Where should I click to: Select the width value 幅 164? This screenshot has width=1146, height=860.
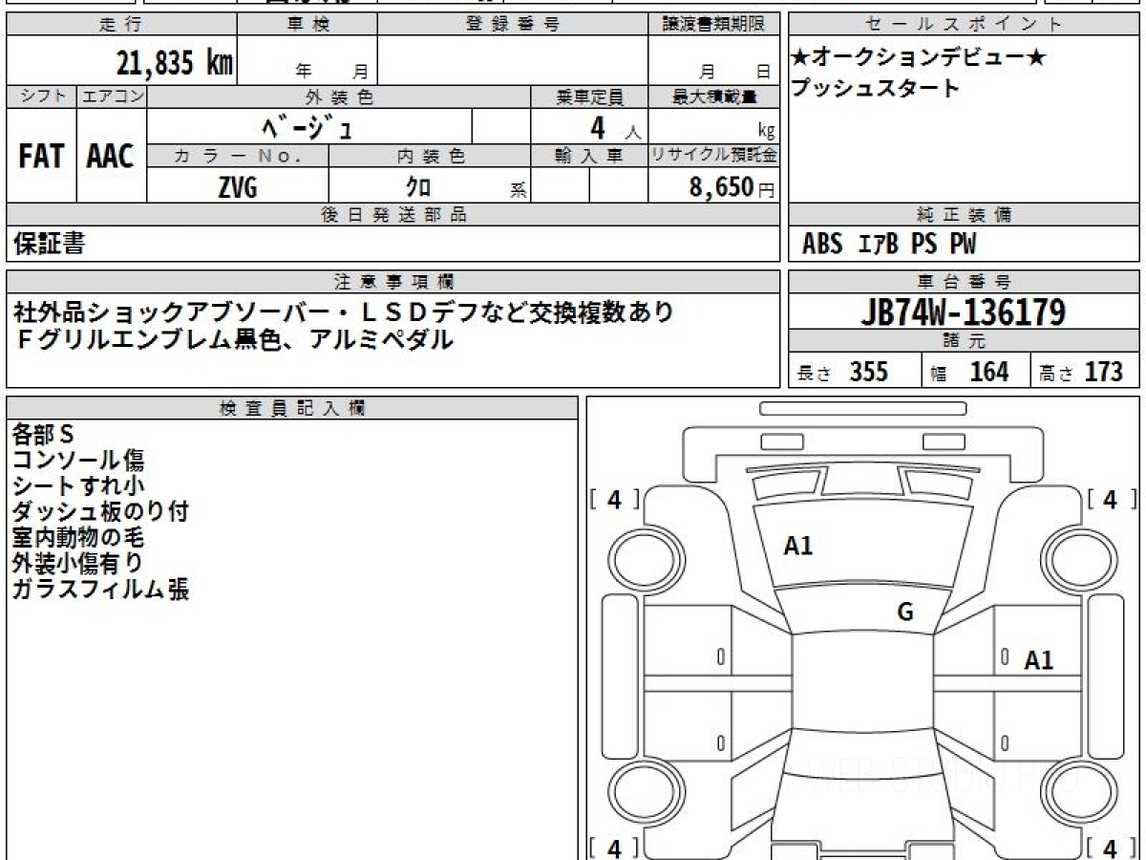point(970,372)
